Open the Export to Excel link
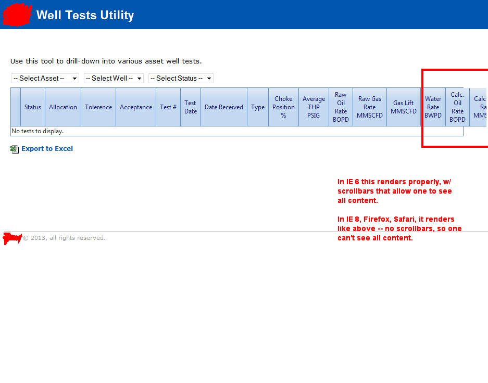Image resolution: width=488 pixels, height=383 pixels. 47,149
